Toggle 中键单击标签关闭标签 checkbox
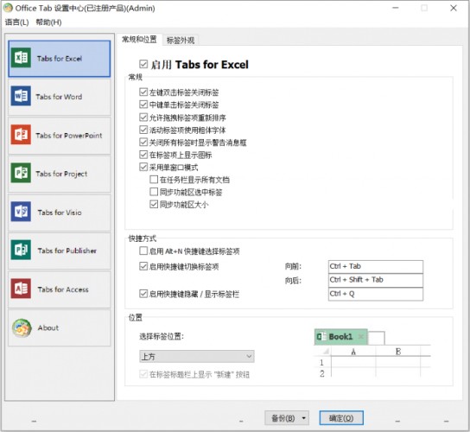 (143, 105)
